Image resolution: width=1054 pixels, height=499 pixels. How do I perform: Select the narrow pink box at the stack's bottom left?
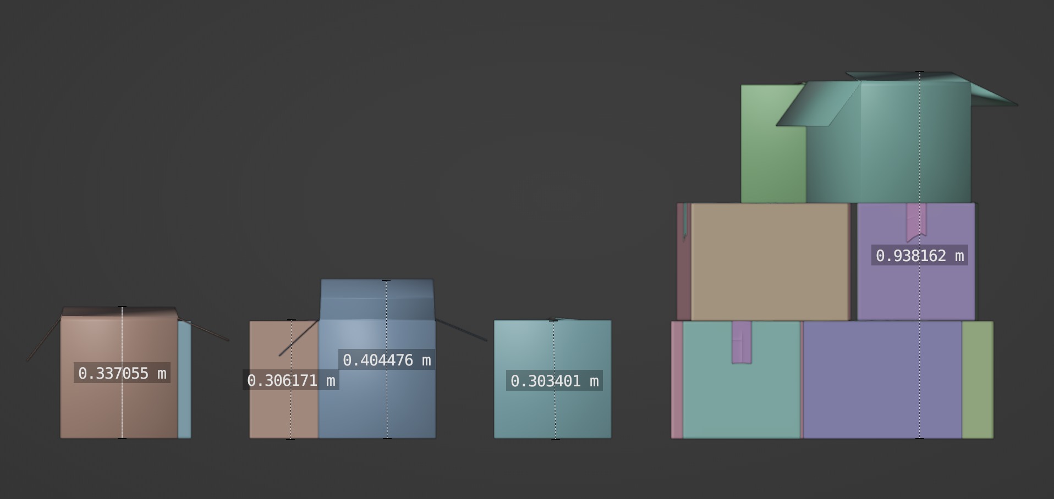(677, 380)
